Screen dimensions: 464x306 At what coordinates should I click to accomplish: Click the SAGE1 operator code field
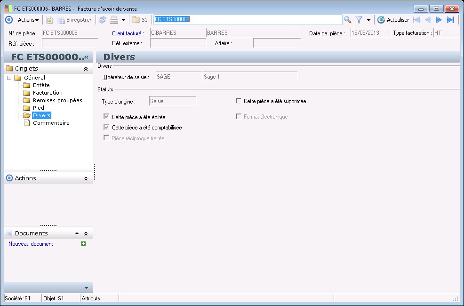pyautogui.click(x=179, y=77)
